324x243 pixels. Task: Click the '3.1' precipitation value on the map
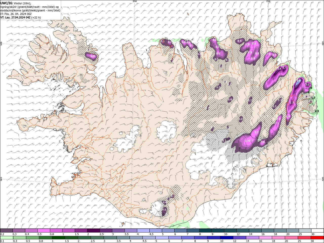(284, 68)
